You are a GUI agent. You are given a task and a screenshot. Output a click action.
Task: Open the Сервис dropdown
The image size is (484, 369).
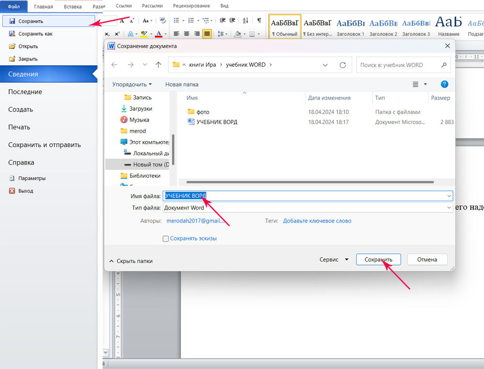[333, 260]
